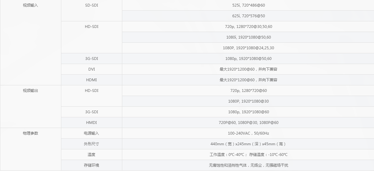Image resolution: width=374 pixels, height=171 pixels.
Task: Select the 1080P, 1920*1080@30 output value
Action: (x=248, y=101)
